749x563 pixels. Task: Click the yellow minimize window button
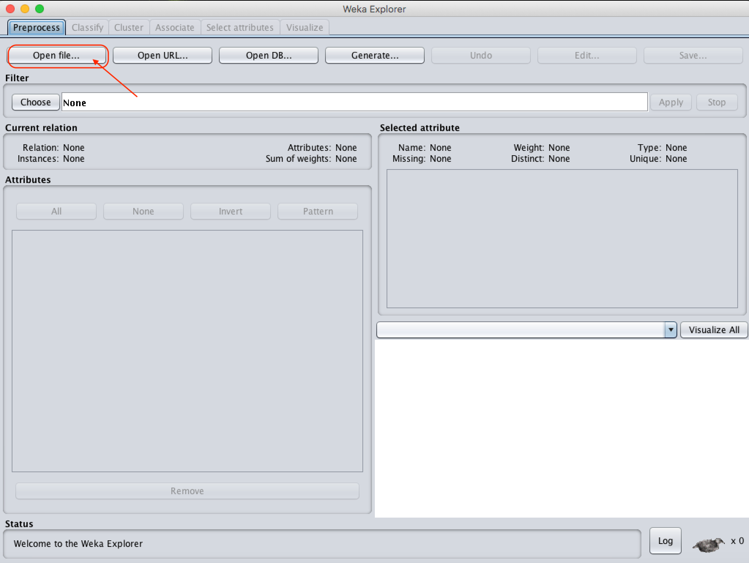coord(25,8)
